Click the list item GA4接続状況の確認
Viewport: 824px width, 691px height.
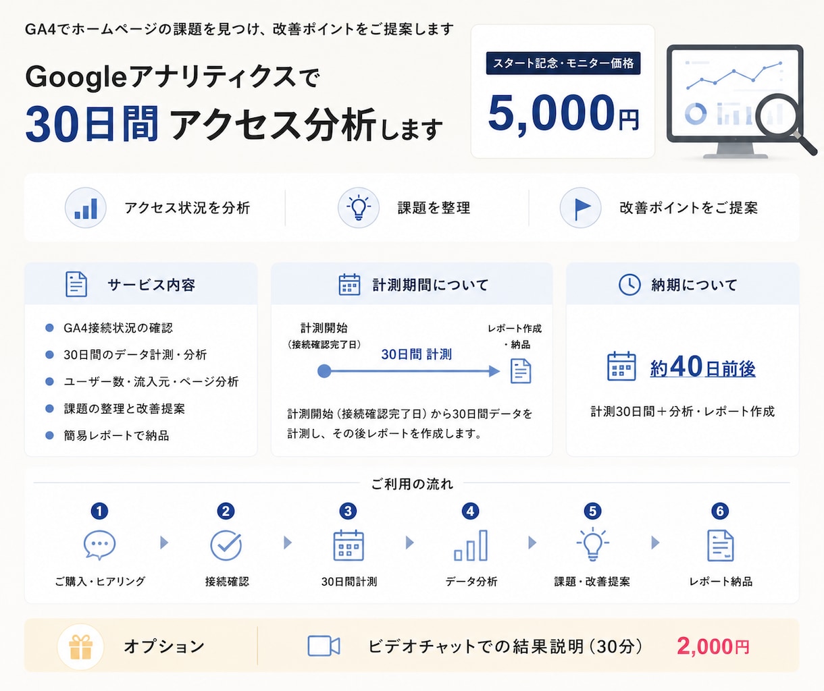coord(118,328)
